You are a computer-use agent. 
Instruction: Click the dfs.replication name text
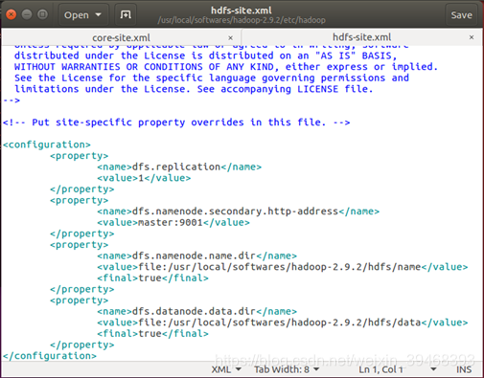(176, 167)
